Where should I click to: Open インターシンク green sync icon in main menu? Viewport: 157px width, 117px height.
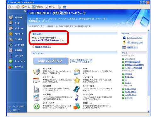[36, 106]
